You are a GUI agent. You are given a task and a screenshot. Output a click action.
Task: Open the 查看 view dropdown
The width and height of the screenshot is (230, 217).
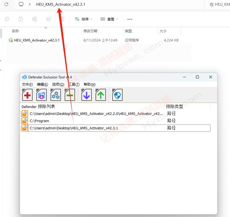[x=109, y=19]
